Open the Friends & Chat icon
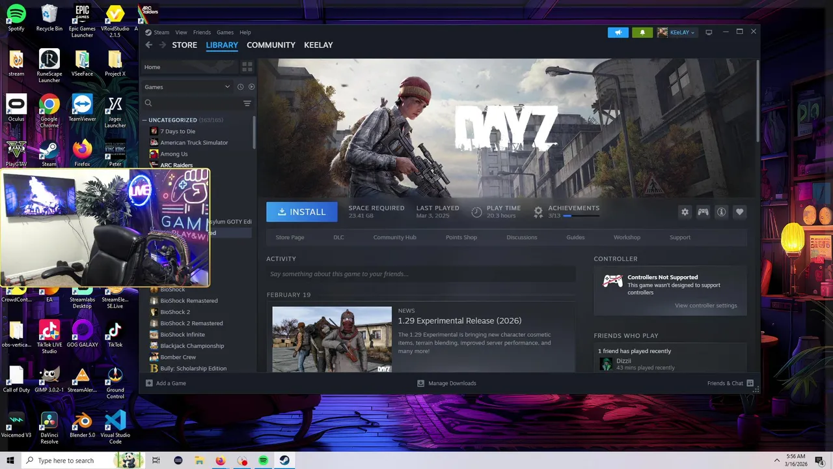833x469 pixels. point(750,383)
